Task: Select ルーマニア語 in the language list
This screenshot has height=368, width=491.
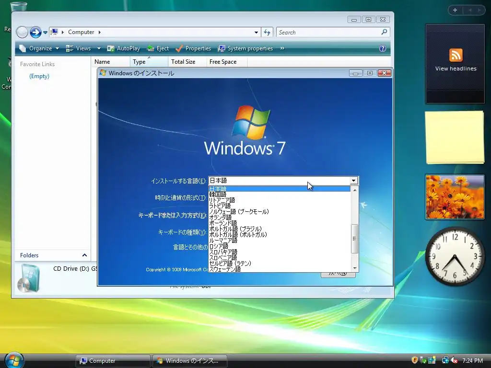Action: pyautogui.click(x=280, y=241)
